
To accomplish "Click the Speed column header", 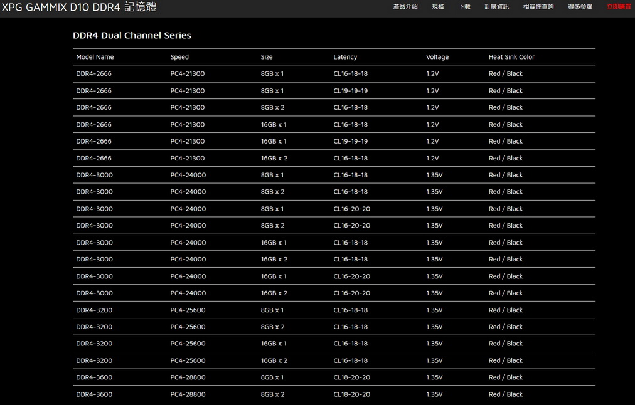I will coord(179,57).
